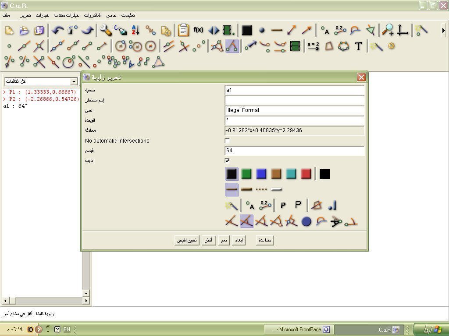Select the midpoint tool icon
Screen dimensions: 449x336
pyautogui.click(x=199, y=46)
